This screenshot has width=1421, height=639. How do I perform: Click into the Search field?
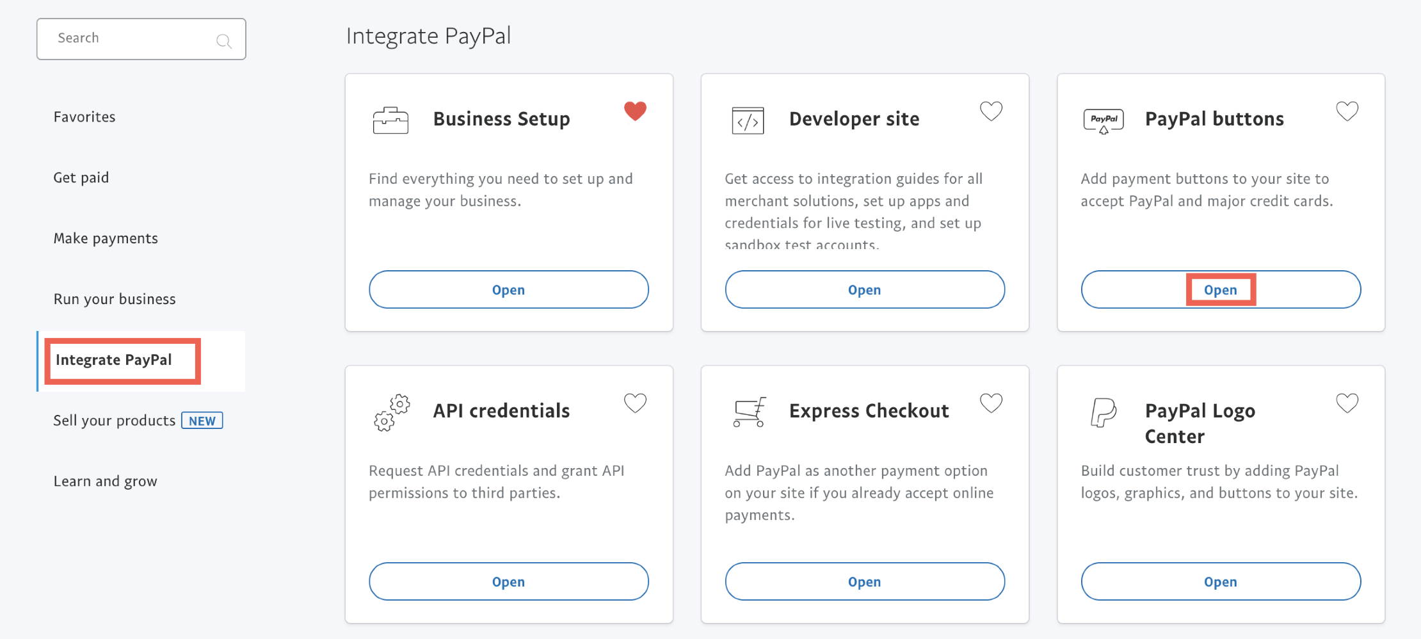coord(141,39)
